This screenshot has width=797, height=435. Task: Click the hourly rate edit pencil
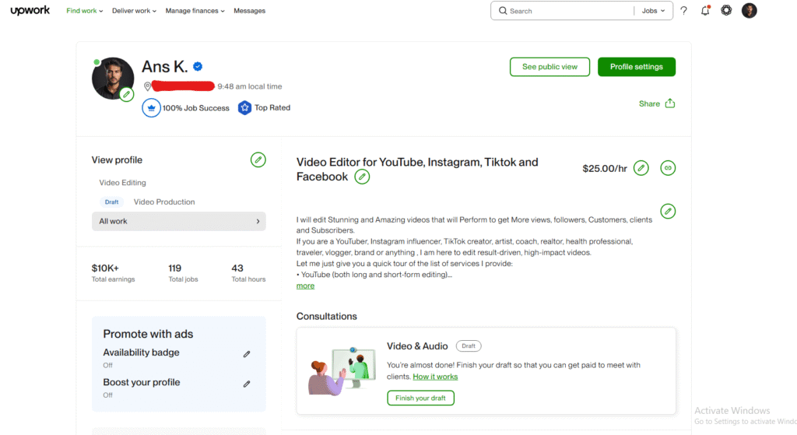click(x=641, y=168)
